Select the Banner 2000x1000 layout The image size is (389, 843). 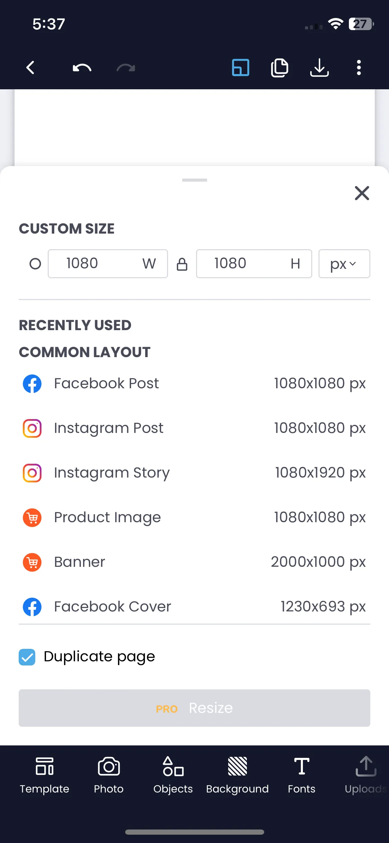point(194,562)
